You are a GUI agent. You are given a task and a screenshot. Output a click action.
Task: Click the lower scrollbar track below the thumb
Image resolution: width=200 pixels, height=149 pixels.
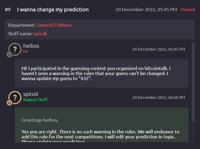click(193, 132)
